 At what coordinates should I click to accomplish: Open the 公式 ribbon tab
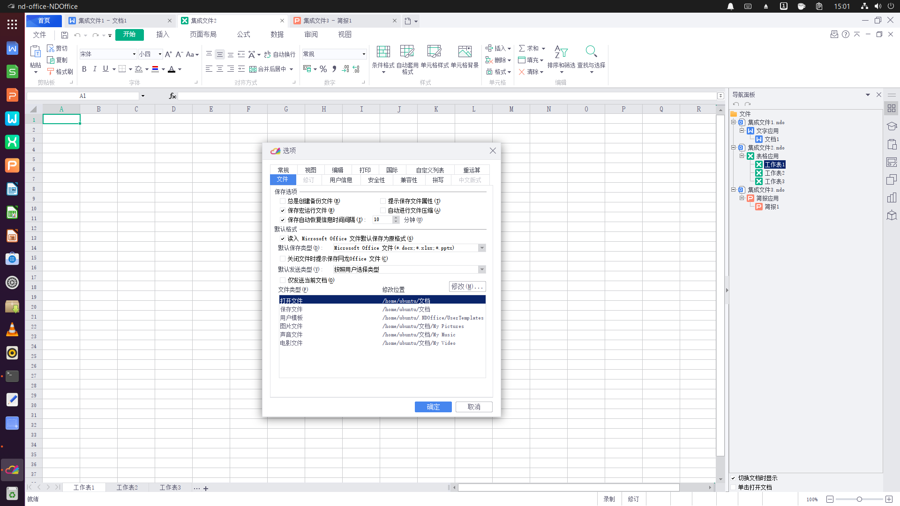click(x=243, y=35)
